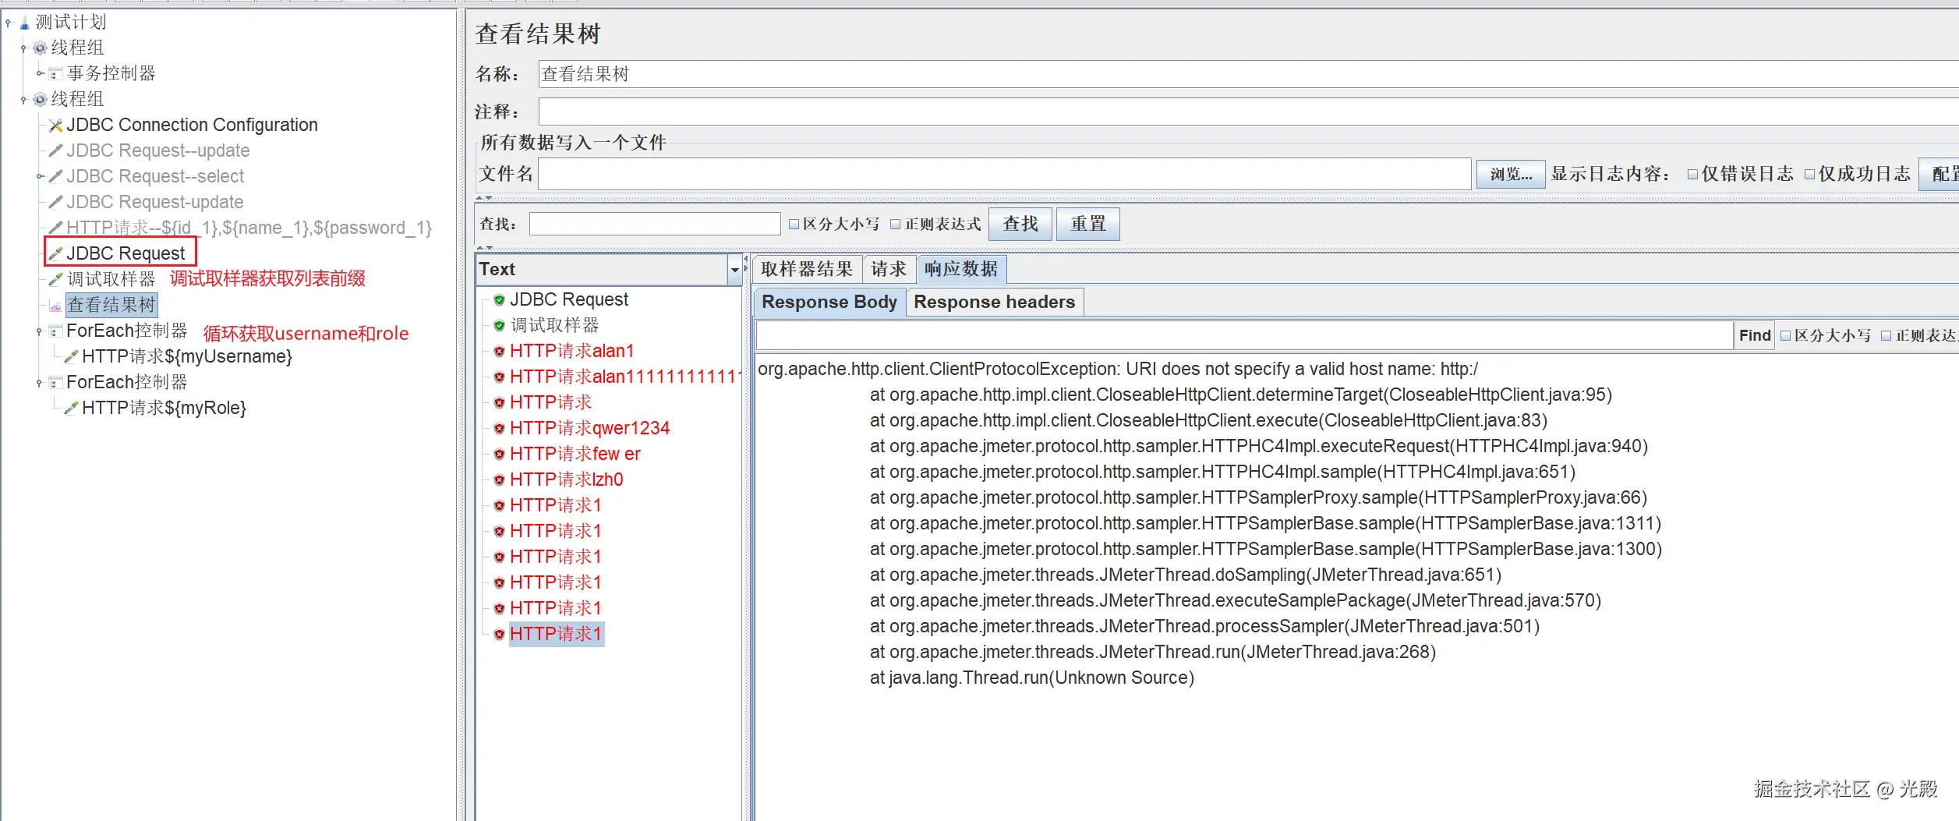This screenshot has width=1959, height=821.
Task: Click the icon of the ForEach控制器 above HTTP请求${myRole}
Action: (55, 383)
